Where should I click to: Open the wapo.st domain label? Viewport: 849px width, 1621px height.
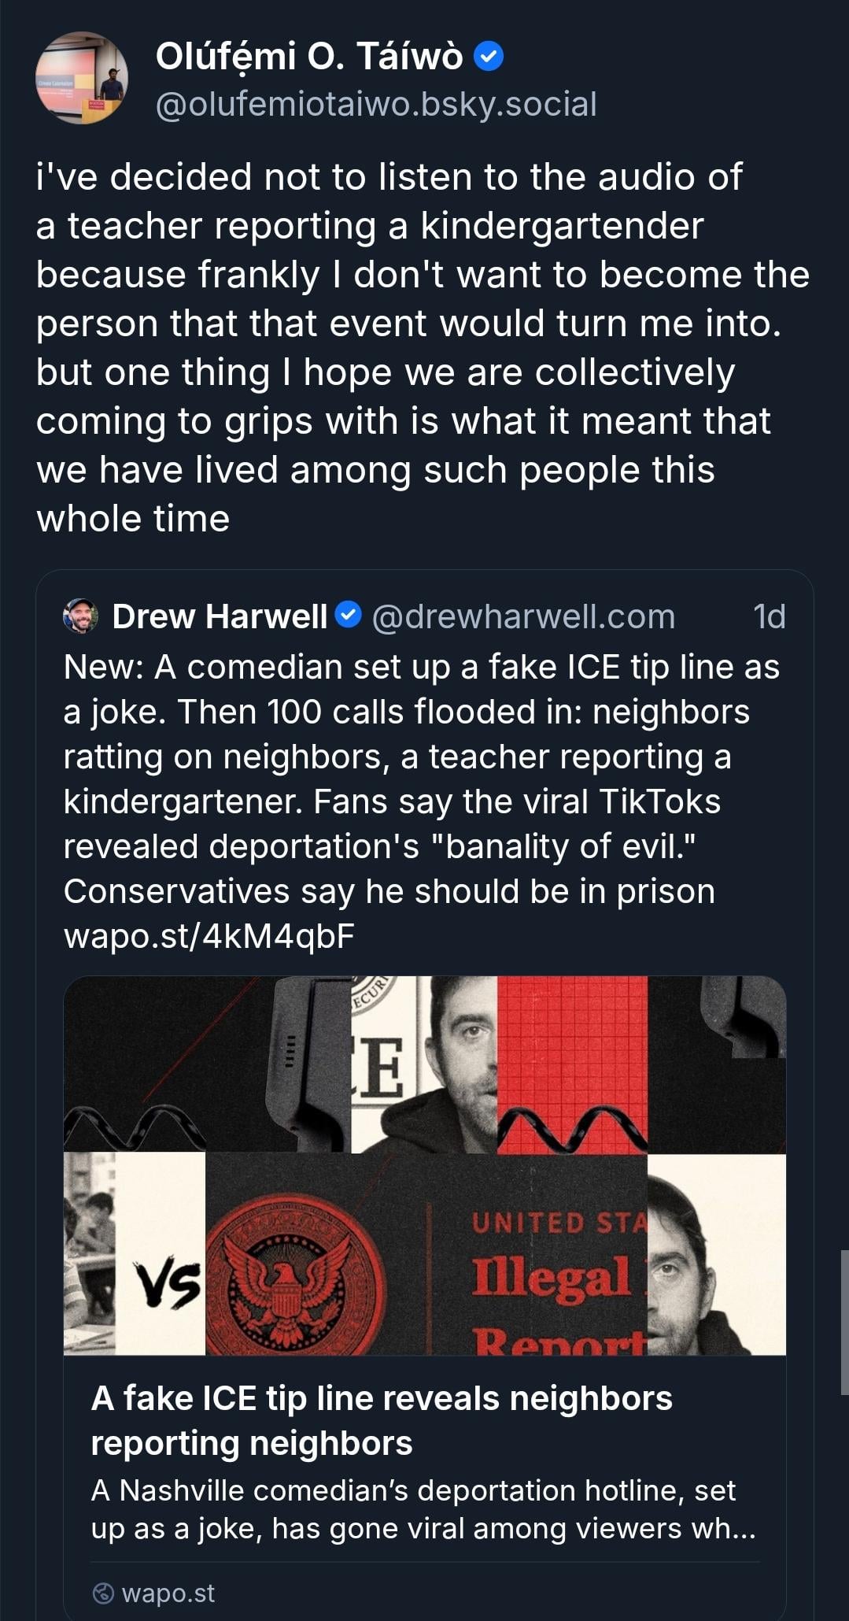point(168,1593)
